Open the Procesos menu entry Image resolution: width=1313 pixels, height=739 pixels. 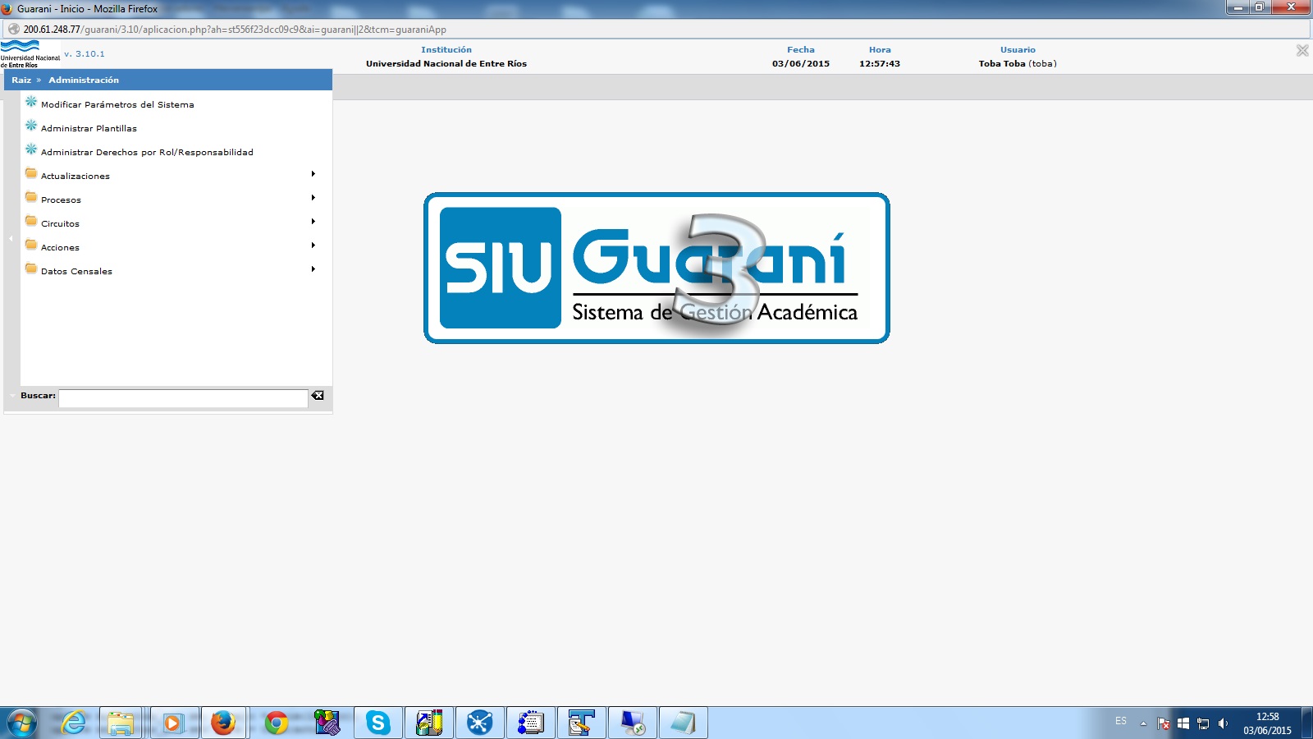(x=61, y=200)
